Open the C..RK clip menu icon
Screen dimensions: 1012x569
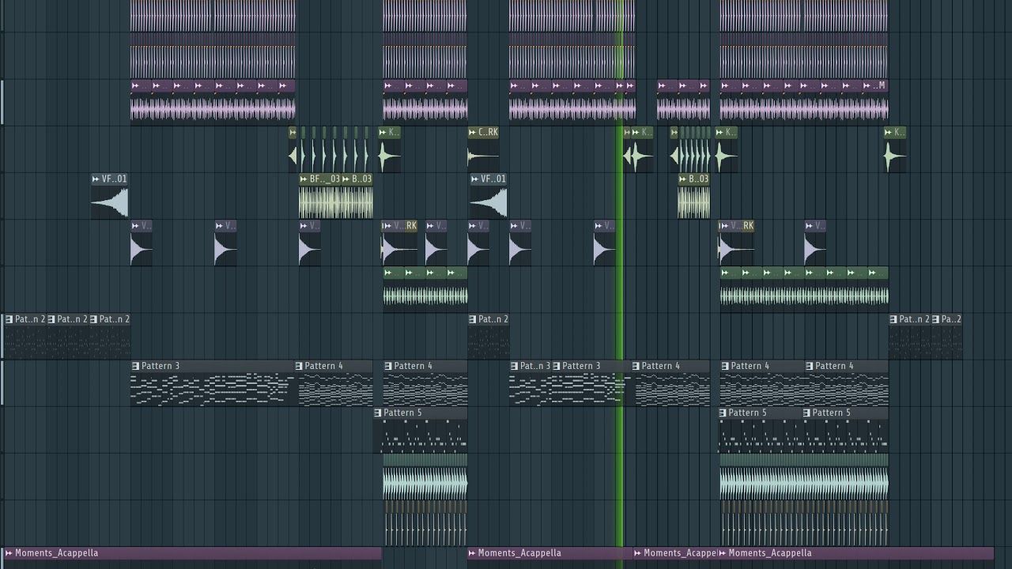pos(473,133)
